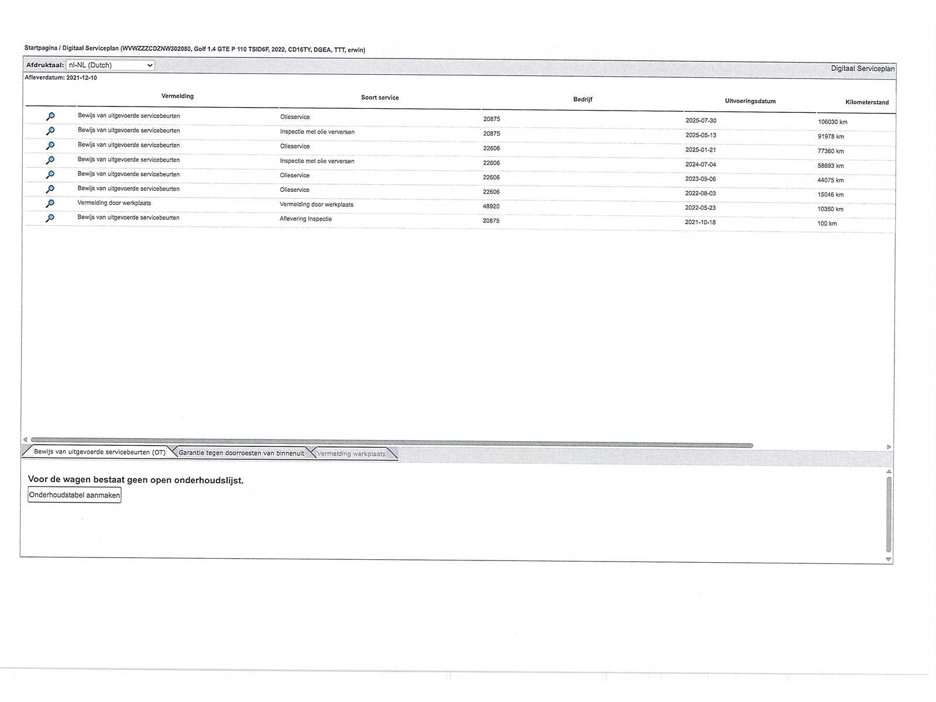Screen dimensions: 936x702
Task: Open details icon for the 15046 km service
Action: (50, 189)
